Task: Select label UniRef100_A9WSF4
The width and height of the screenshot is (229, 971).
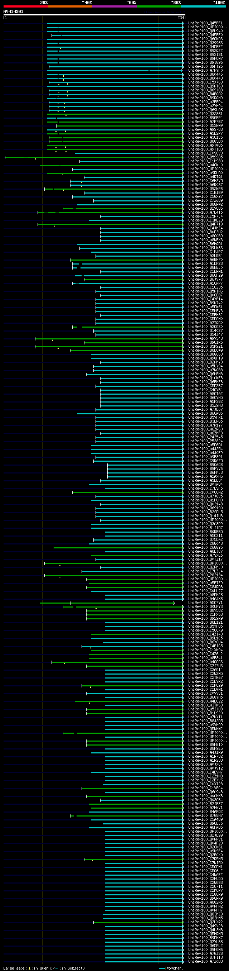Action: coord(205,851)
